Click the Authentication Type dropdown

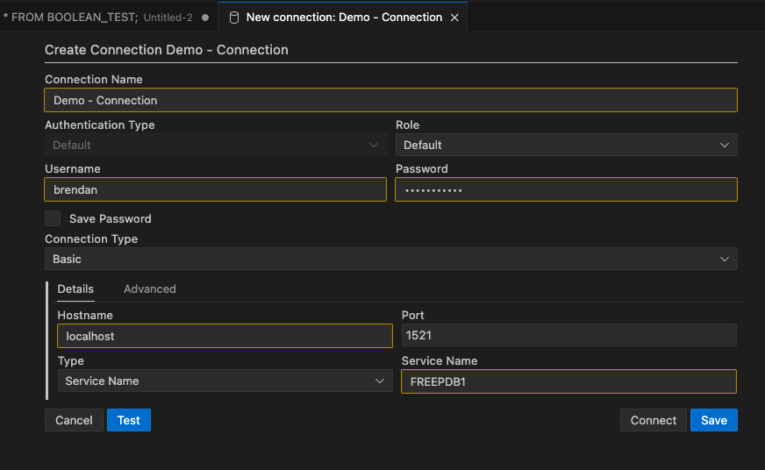pos(215,145)
